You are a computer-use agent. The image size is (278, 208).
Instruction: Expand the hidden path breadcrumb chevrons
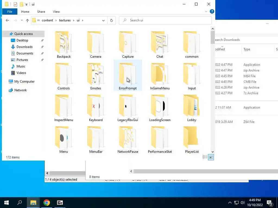[x=39, y=20]
